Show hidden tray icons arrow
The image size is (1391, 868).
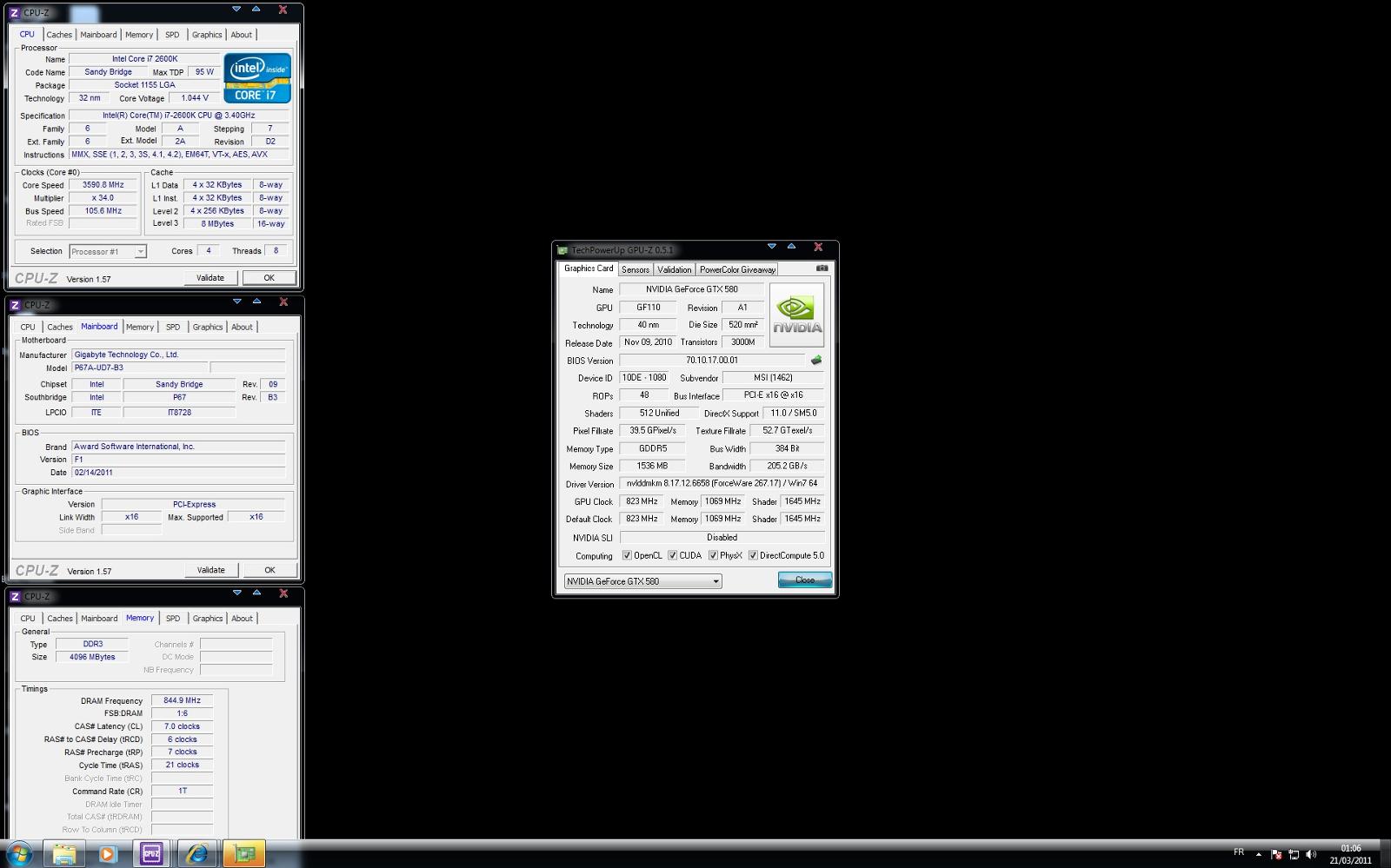[1258, 854]
